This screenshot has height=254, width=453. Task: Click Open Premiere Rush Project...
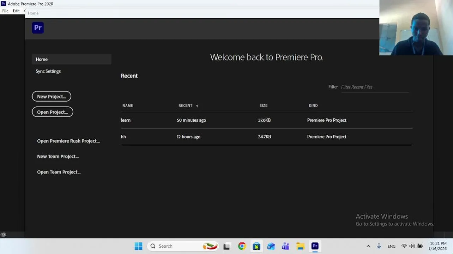68,141
